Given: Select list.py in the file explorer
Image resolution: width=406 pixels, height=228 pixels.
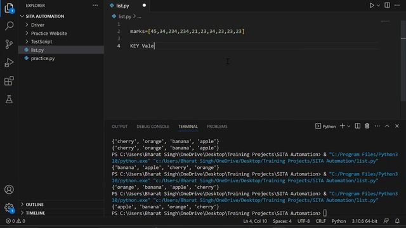Looking at the screenshot, I should pyautogui.click(x=61, y=50).
